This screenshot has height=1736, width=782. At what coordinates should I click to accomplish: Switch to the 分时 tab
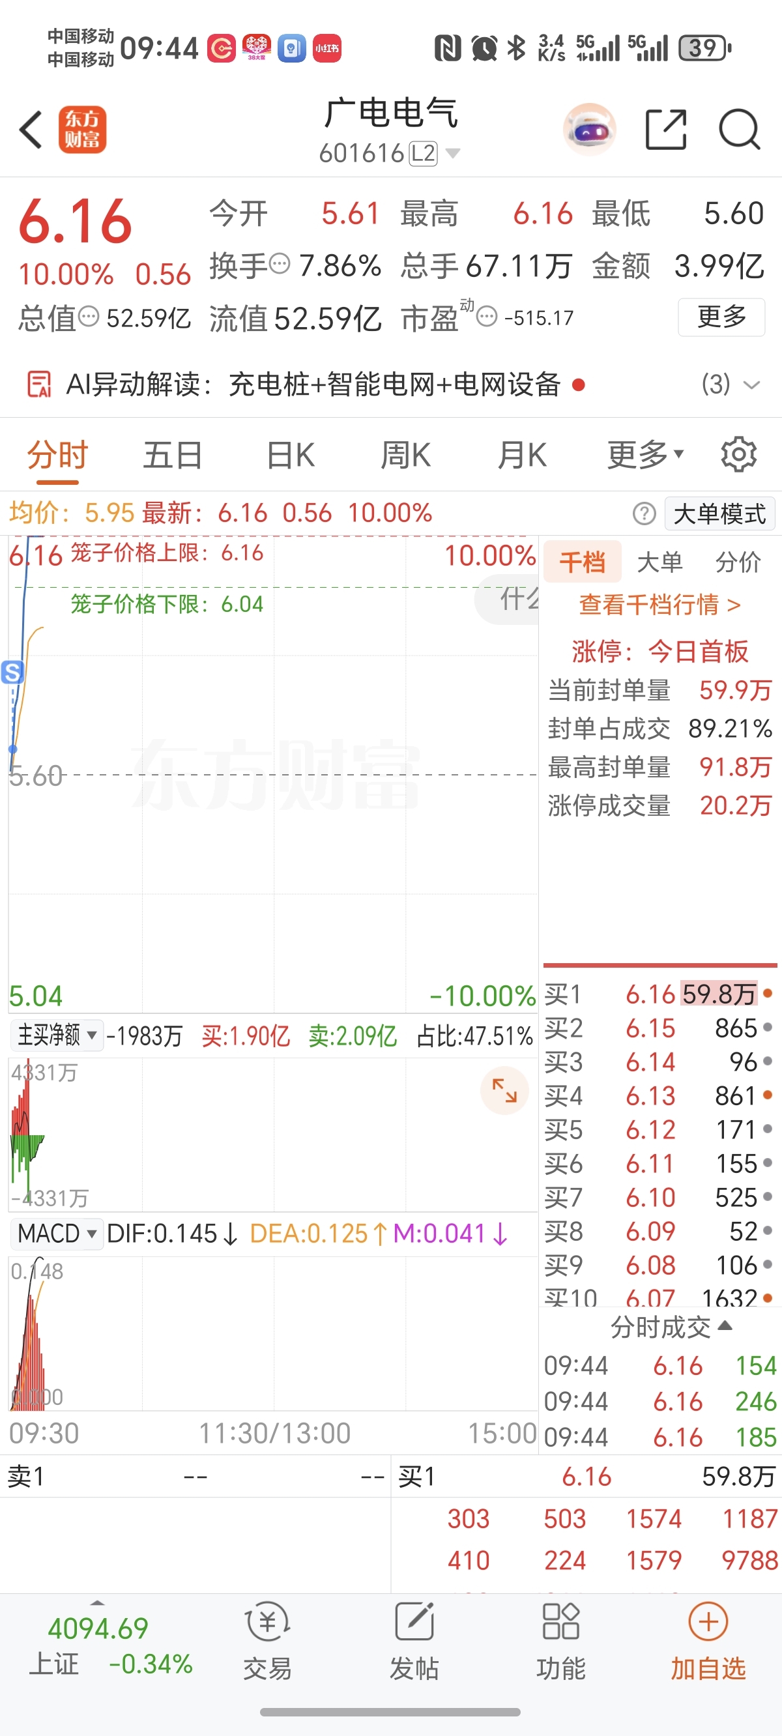pyautogui.click(x=57, y=455)
